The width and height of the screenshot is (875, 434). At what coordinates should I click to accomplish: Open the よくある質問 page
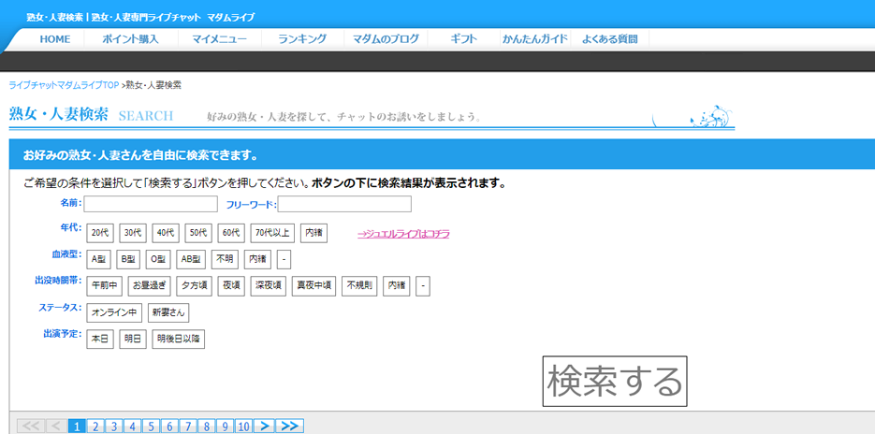pyautogui.click(x=609, y=39)
